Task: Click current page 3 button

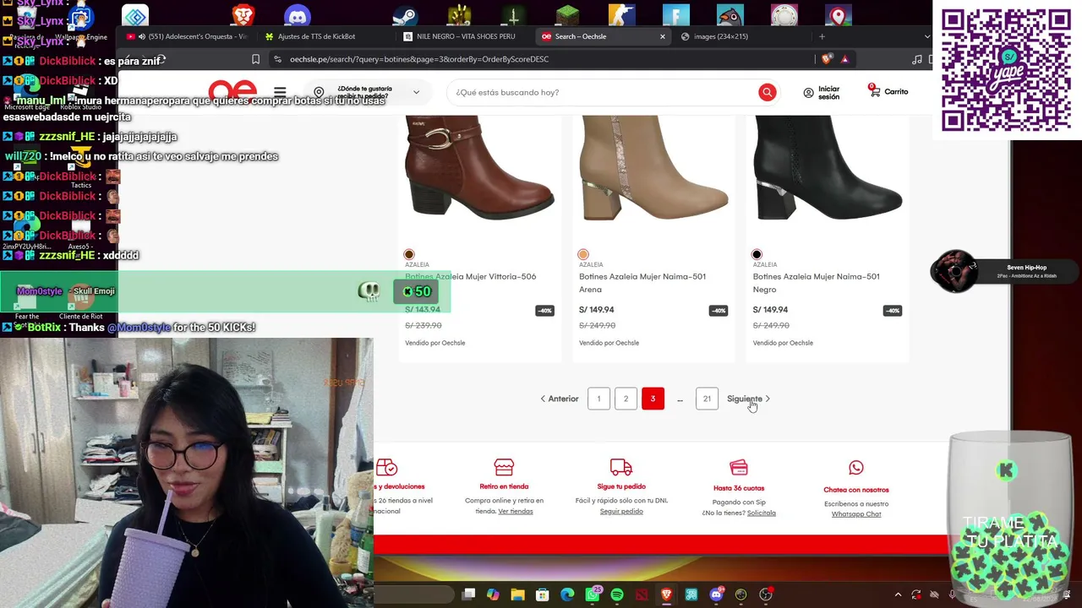Action: click(653, 399)
